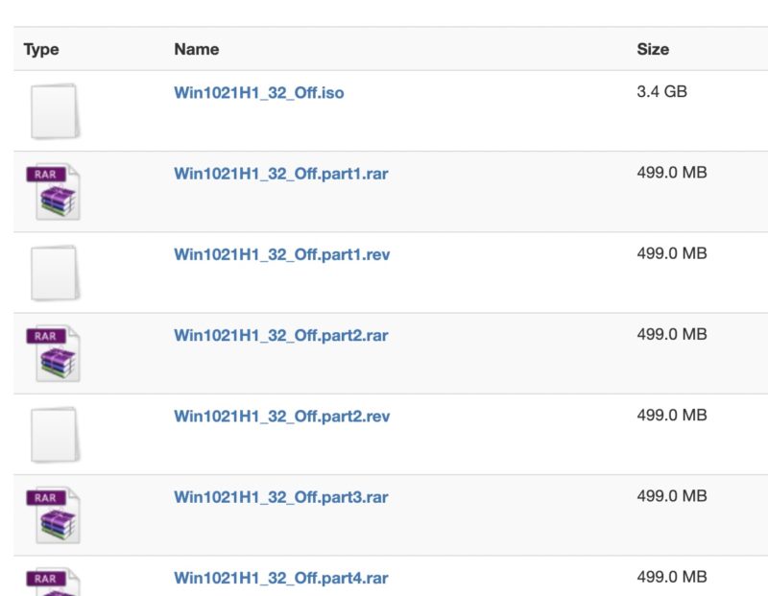Click the Name column header

pyautogui.click(x=196, y=49)
